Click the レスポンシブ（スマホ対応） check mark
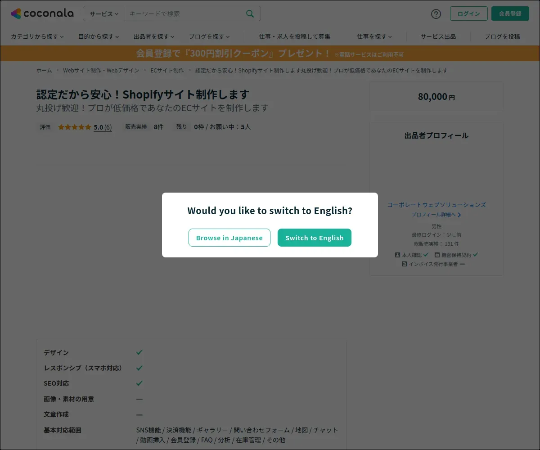The image size is (540, 450). (x=139, y=368)
